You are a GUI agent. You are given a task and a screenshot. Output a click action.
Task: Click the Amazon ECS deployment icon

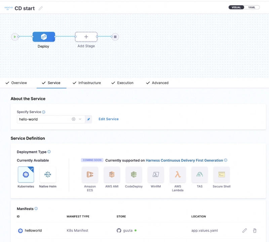[90, 175]
